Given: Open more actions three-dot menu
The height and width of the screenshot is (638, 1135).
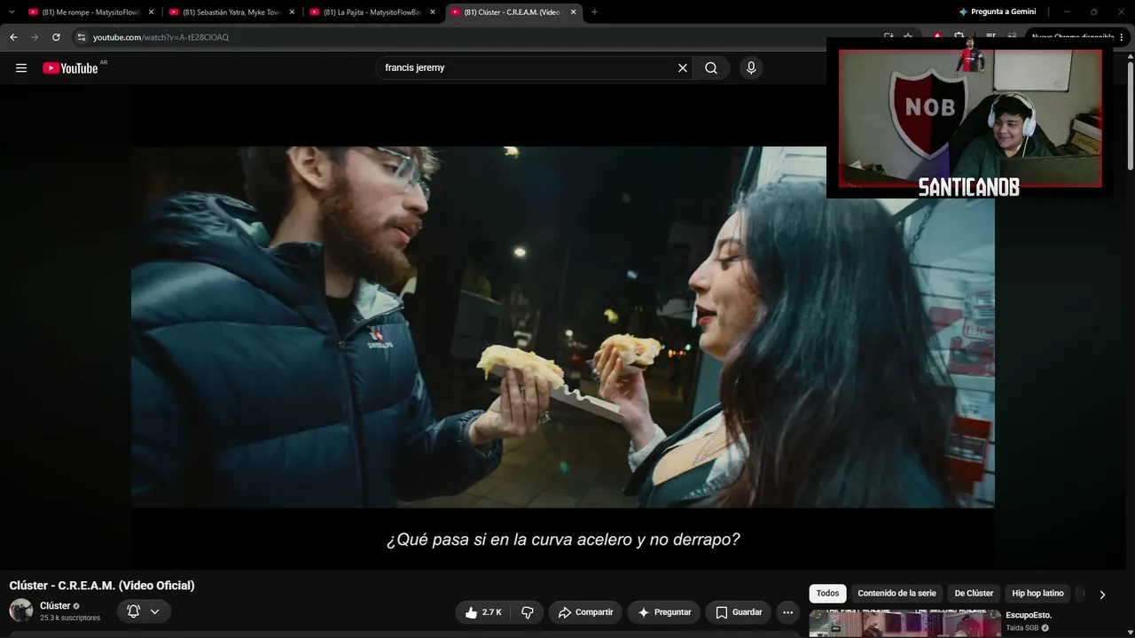Looking at the screenshot, I should pyautogui.click(x=787, y=612).
